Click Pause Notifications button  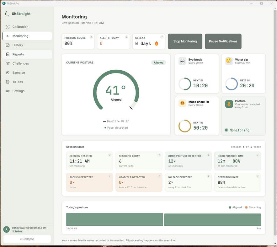coord(223,41)
